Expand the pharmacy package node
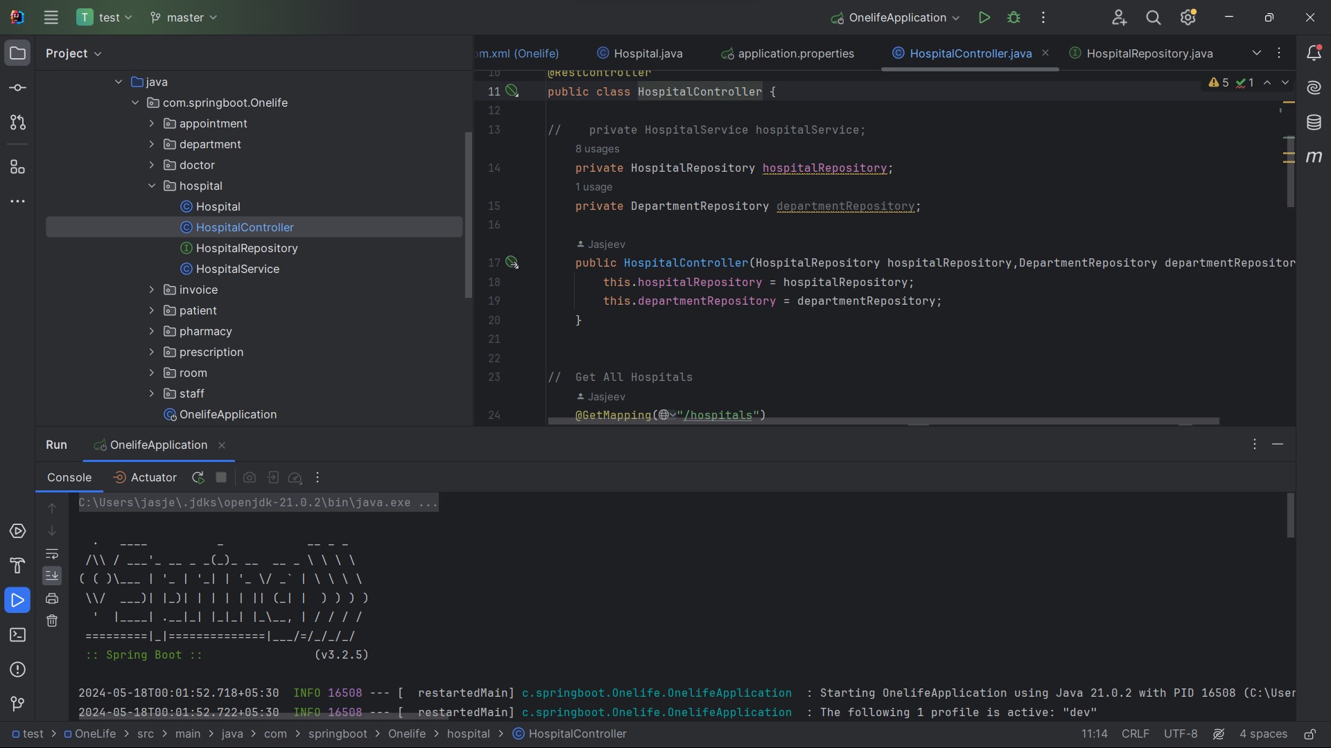The height and width of the screenshot is (748, 1331). coord(152,332)
